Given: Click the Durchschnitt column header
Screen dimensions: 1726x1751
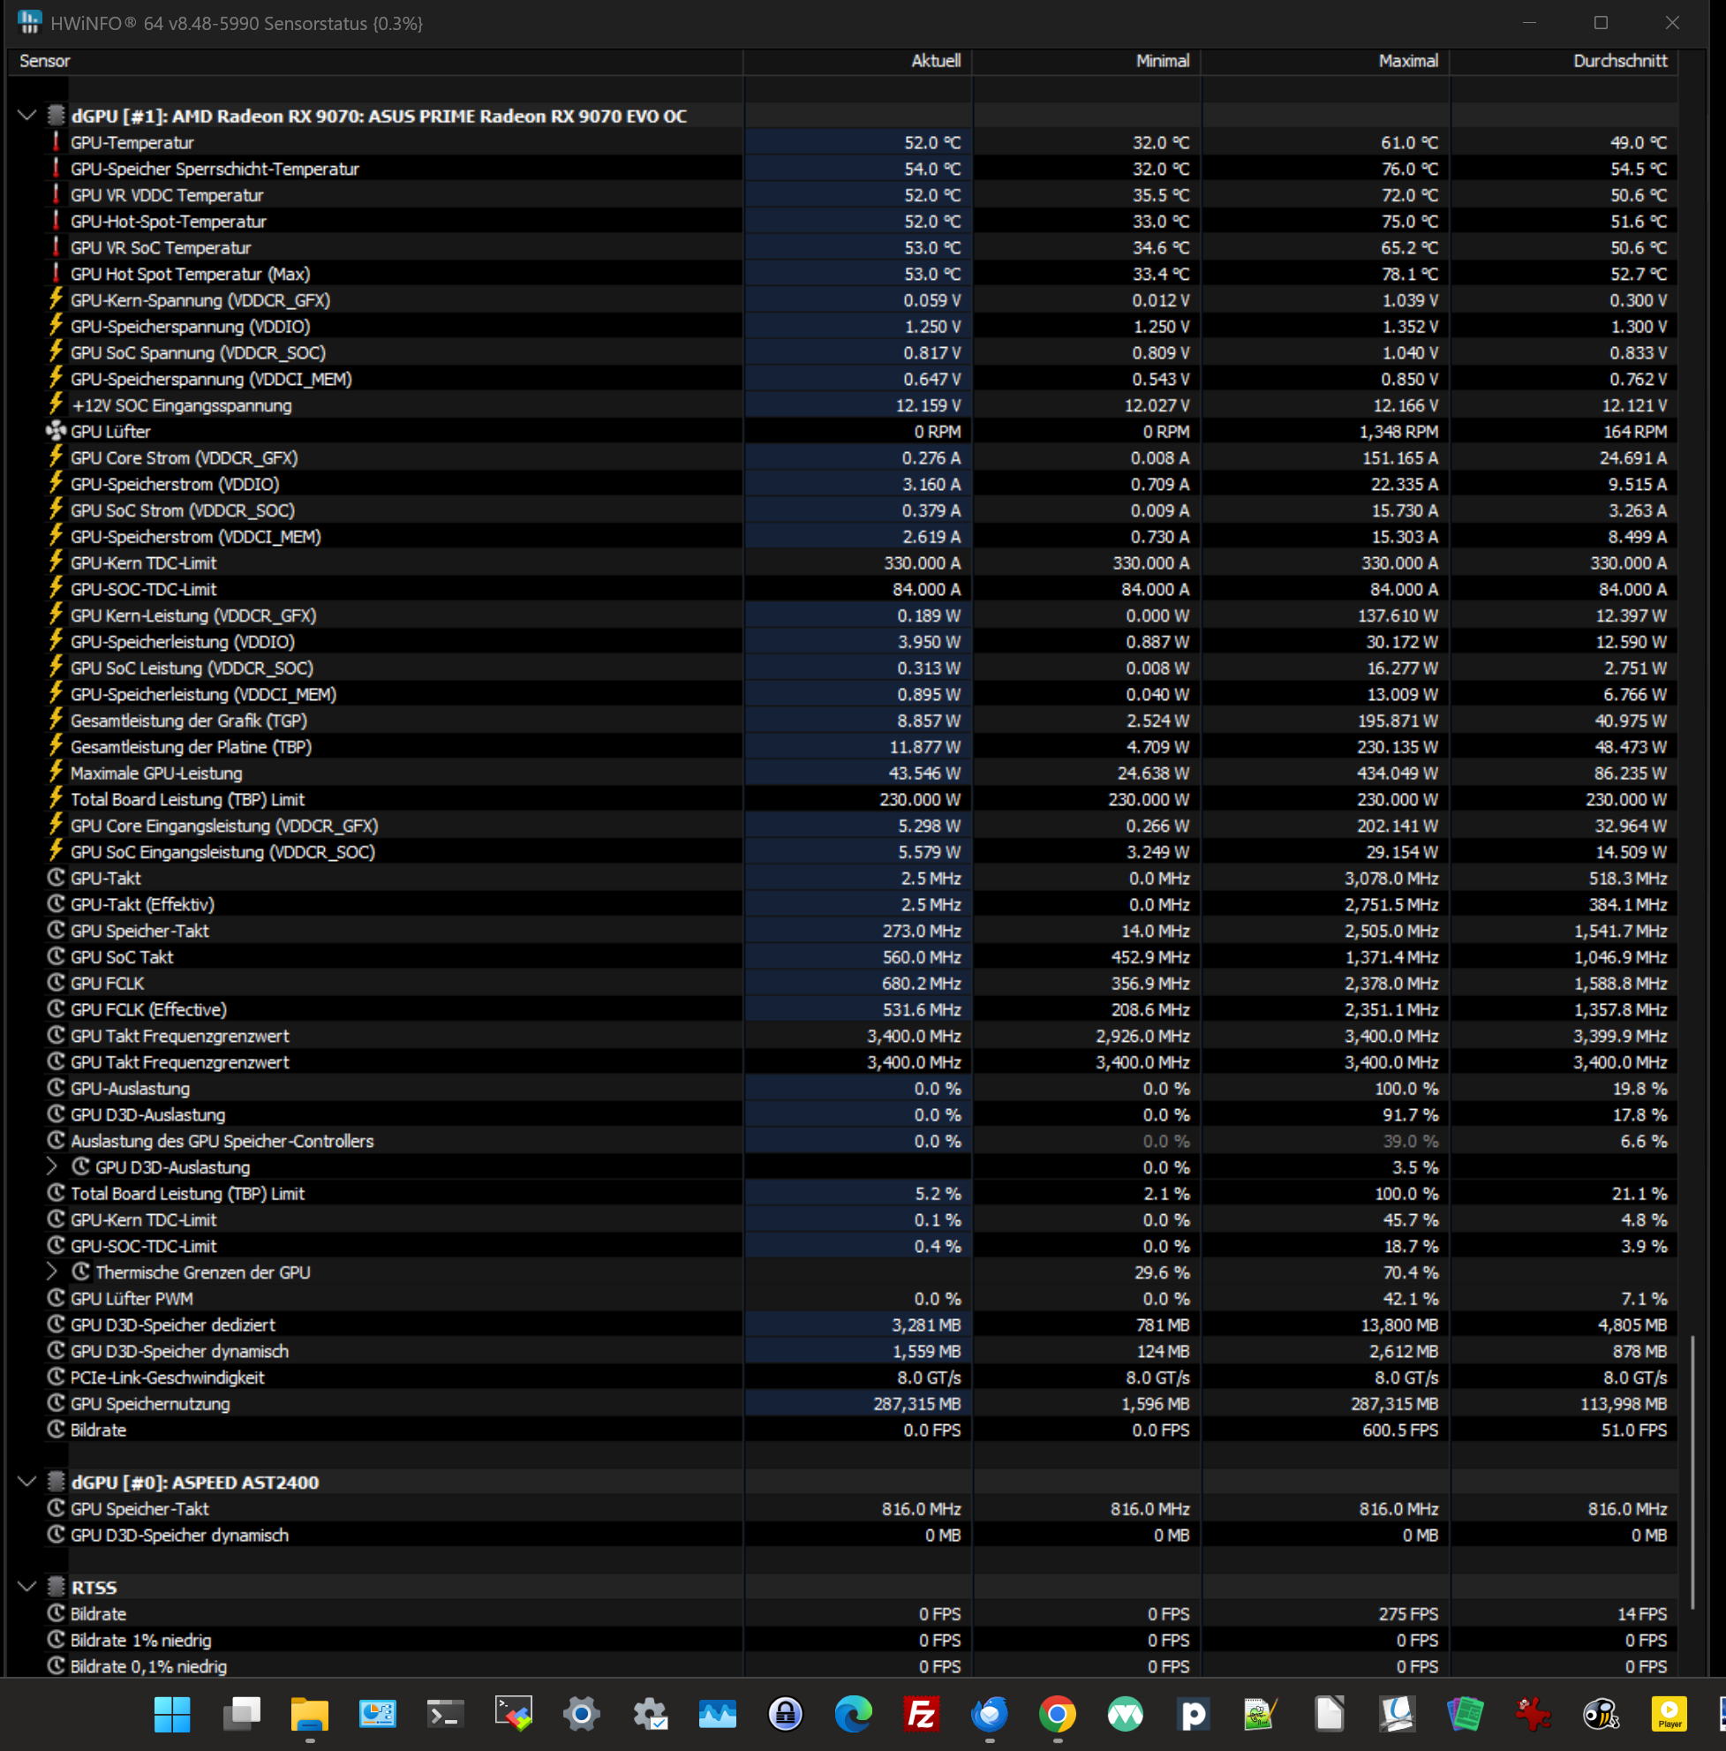Looking at the screenshot, I should pyautogui.click(x=1563, y=61).
